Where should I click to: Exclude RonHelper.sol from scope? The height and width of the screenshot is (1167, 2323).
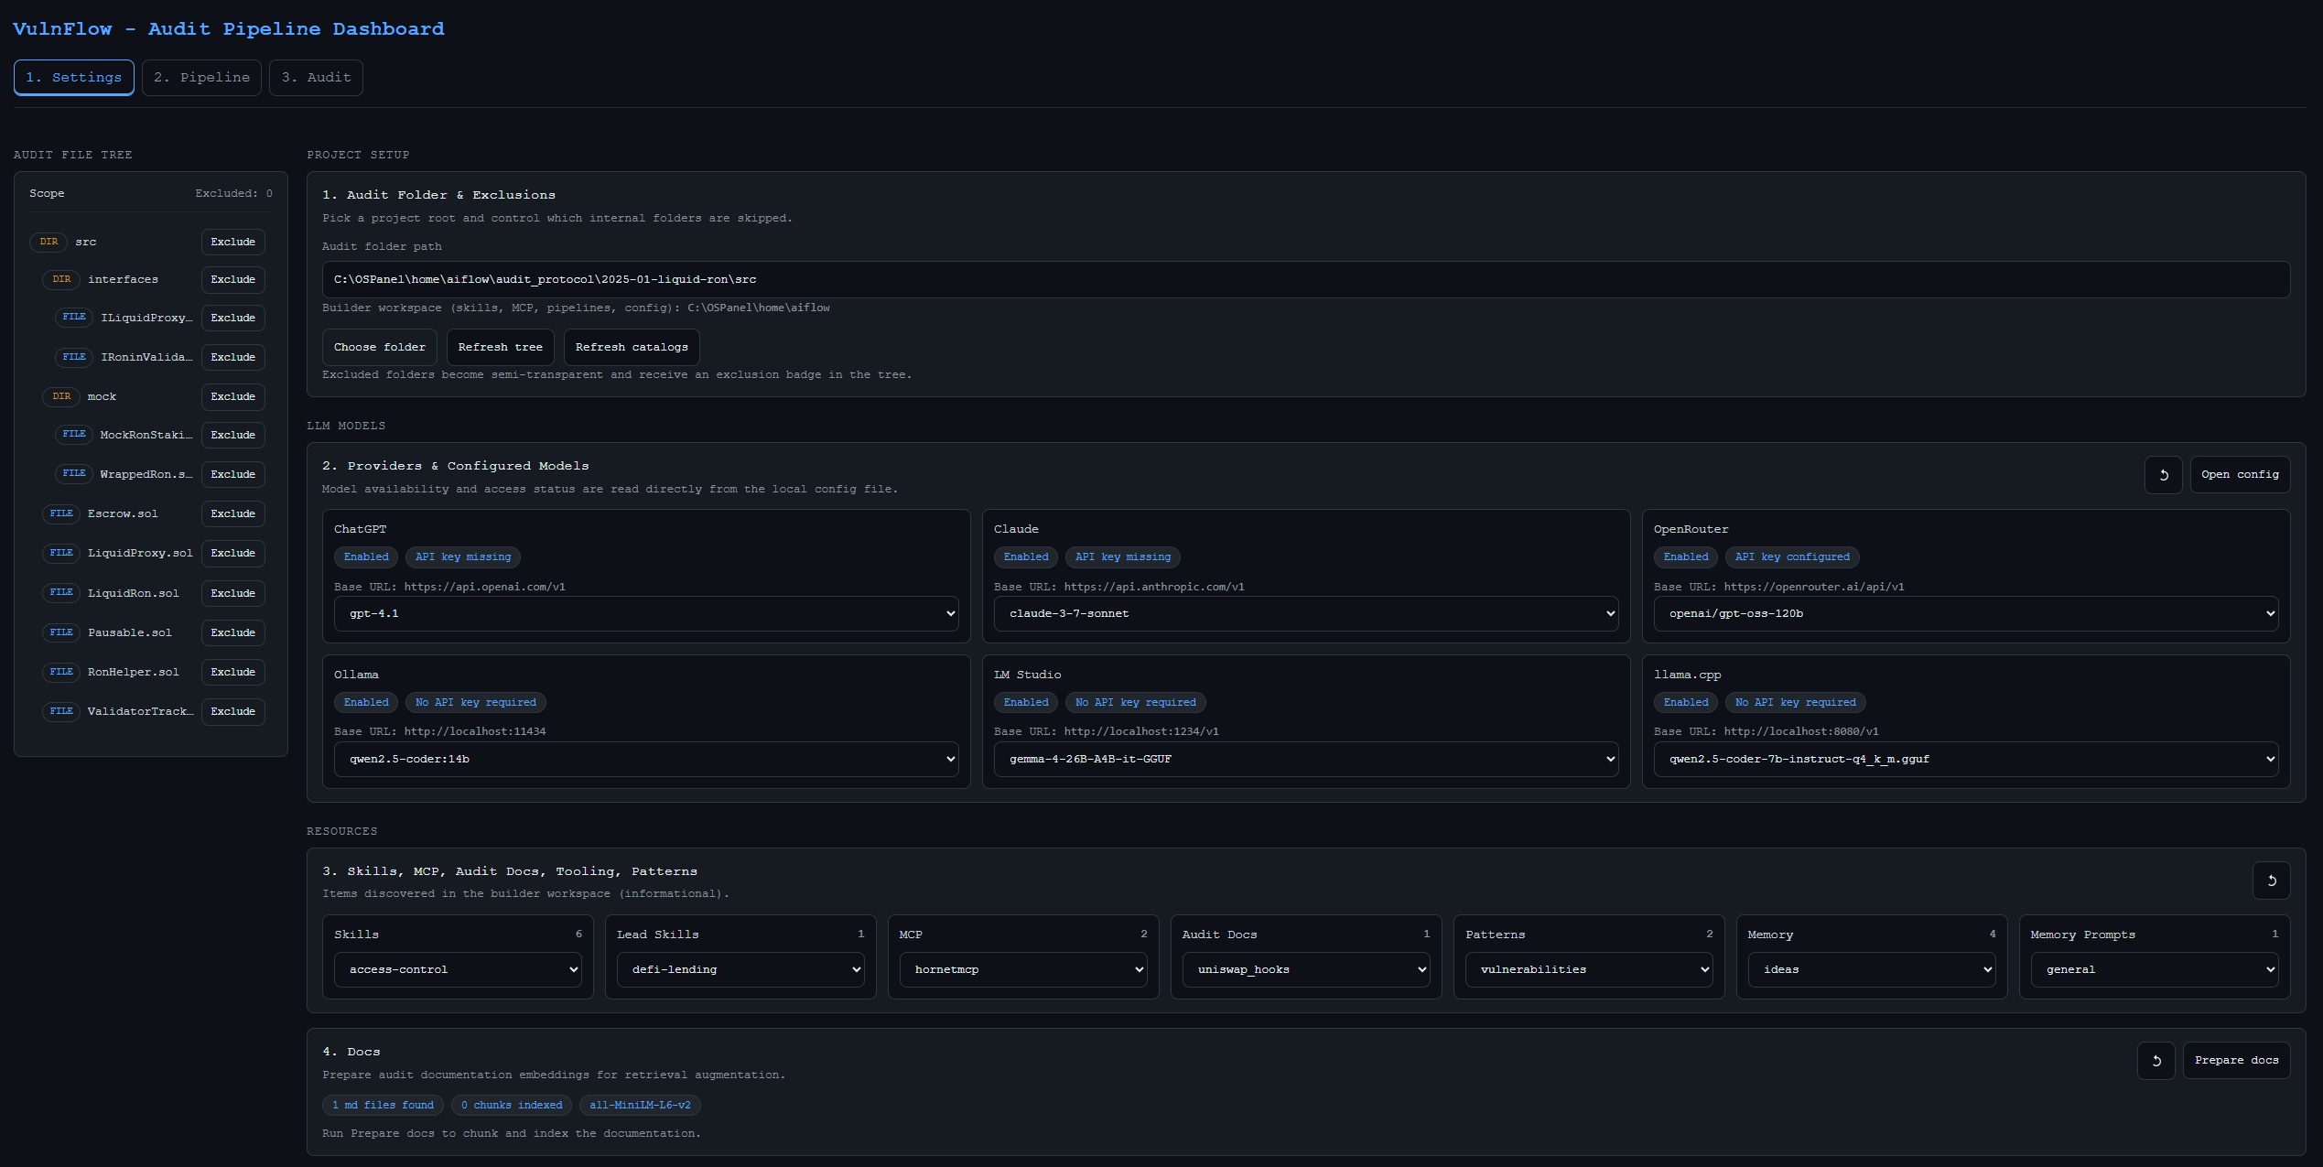pos(232,673)
